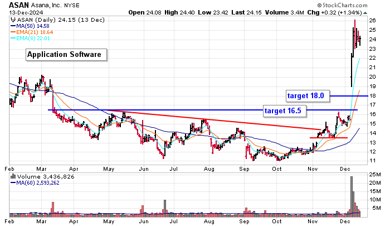Click the candlestick icon beside ASAN (Daily)
Screen dimensions: 390x226
13,20
